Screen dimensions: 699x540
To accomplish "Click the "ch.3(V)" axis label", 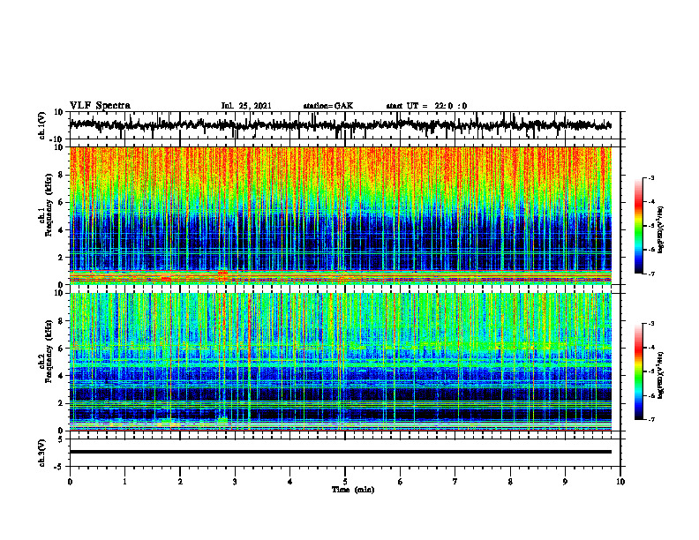I will (42, 453).
